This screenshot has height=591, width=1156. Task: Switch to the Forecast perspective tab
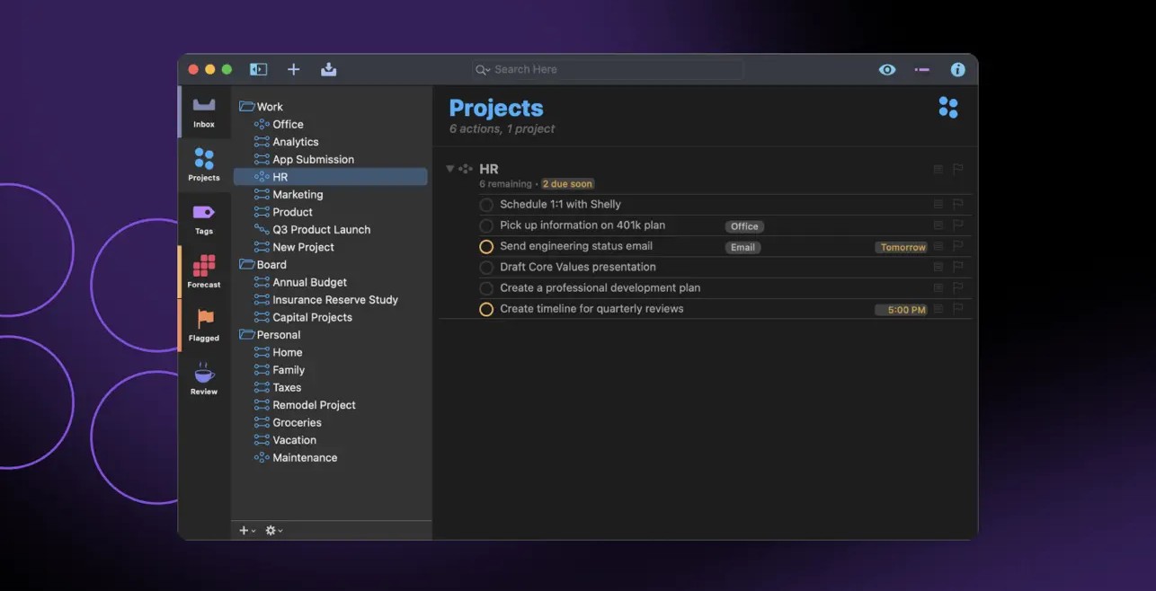pos(204,272)
